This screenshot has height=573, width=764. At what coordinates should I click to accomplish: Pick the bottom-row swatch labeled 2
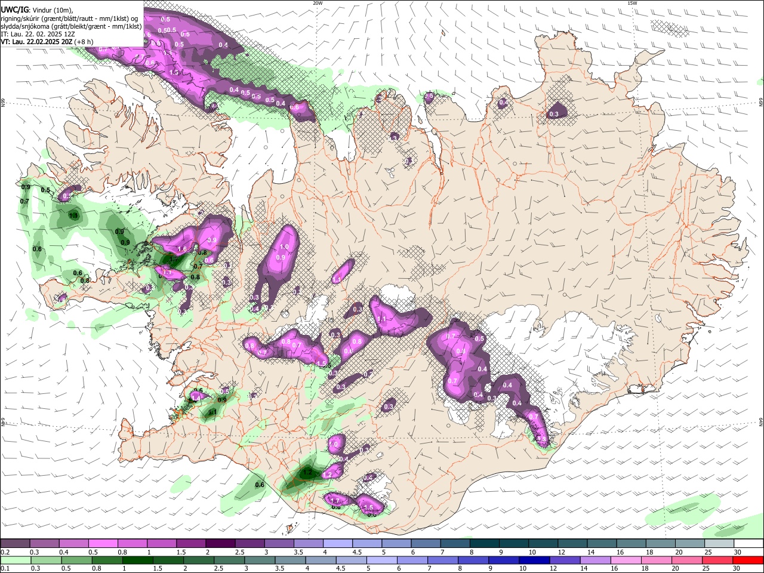[199, 560]
